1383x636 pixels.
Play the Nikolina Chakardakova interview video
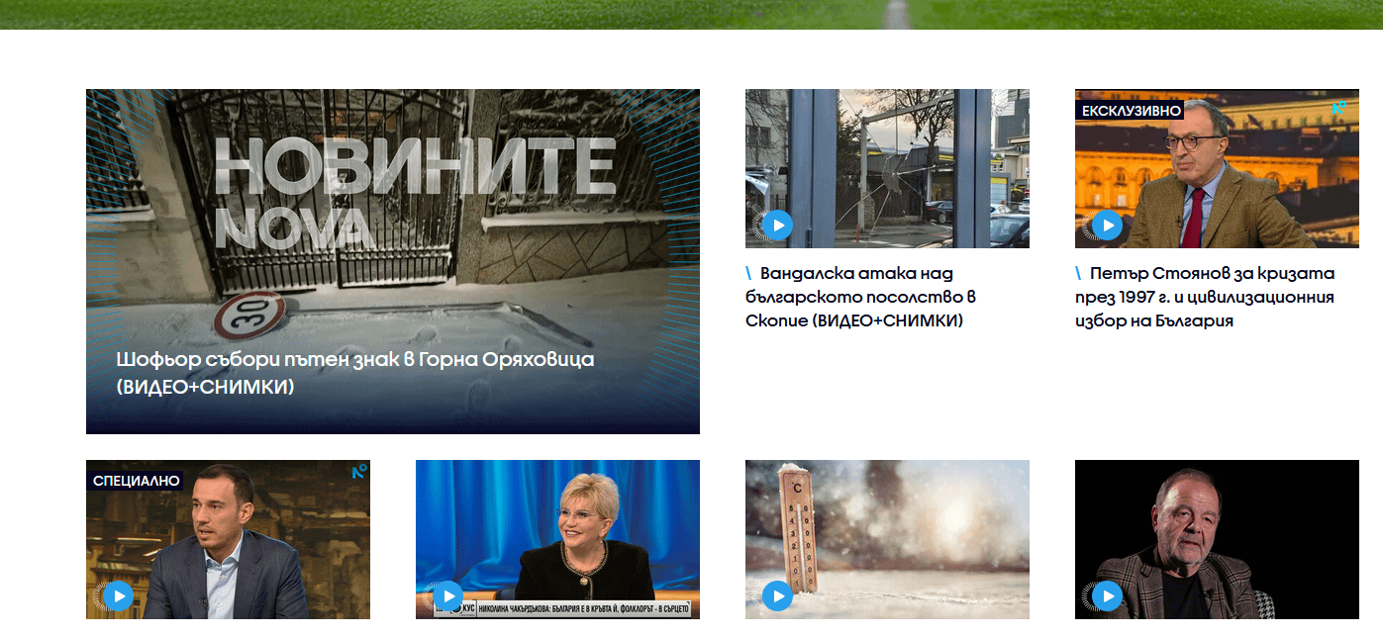[447, 596]
